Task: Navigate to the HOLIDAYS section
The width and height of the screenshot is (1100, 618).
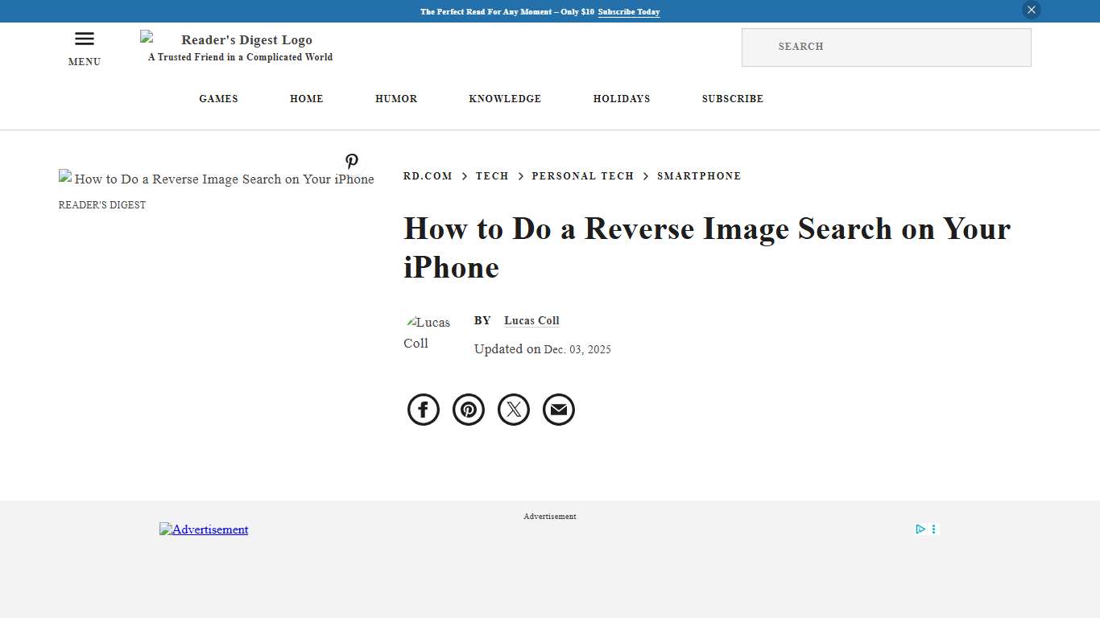Action: [x=621, y=98]
